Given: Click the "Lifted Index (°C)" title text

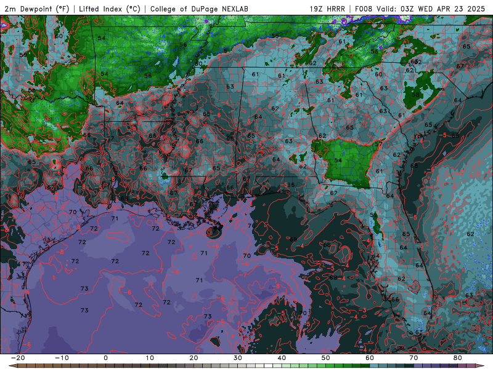Looking at the screenshot, I should click(110, 9).
